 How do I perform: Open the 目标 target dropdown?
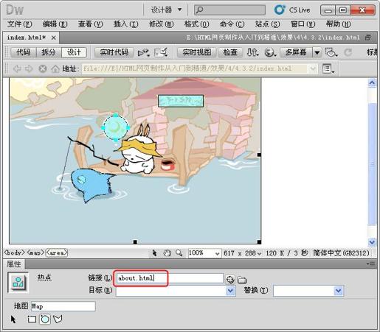(x=230, y=291)
